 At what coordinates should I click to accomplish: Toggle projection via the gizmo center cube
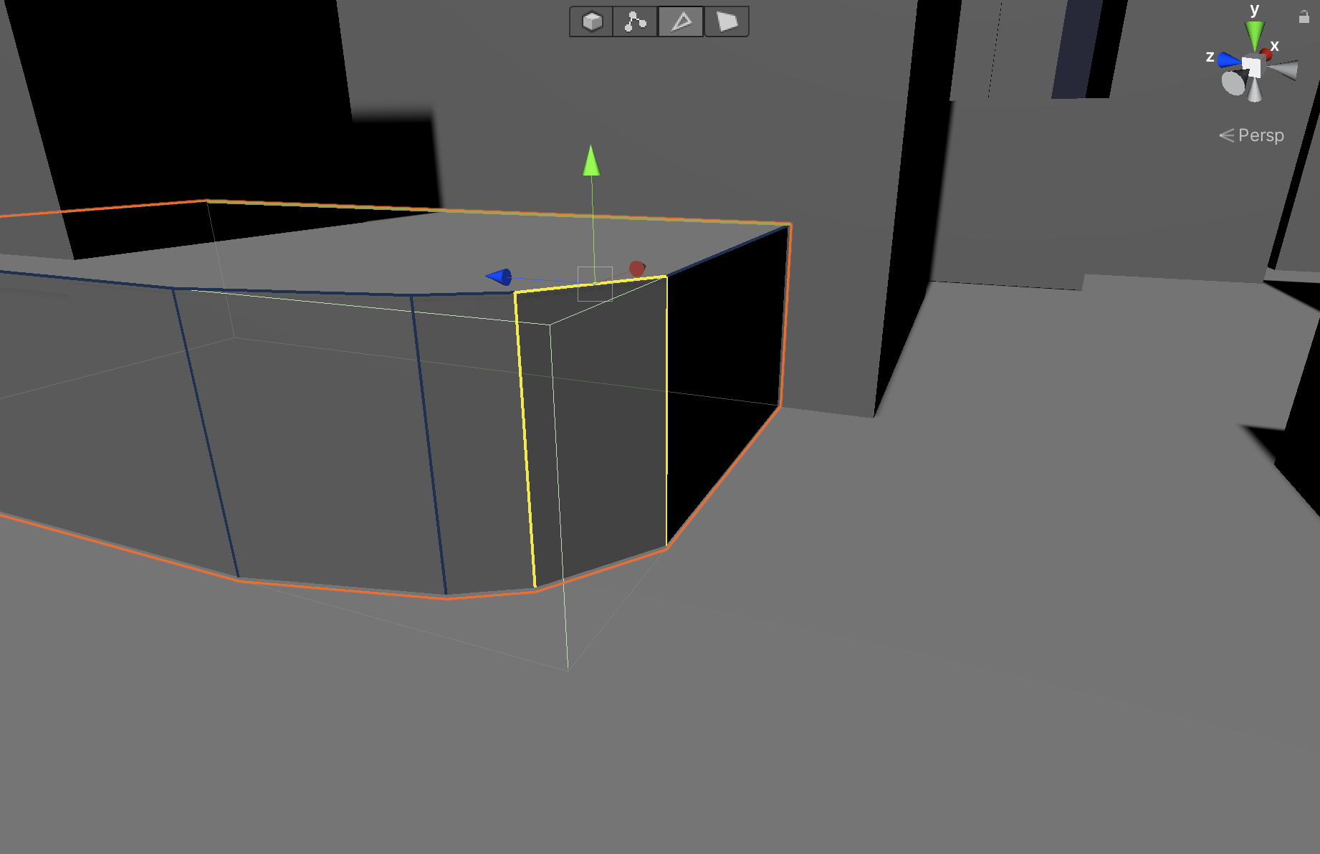[1252, 67]
